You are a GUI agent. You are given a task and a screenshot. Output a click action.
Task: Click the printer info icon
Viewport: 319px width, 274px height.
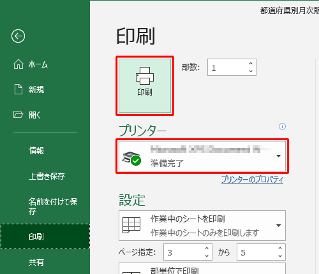[x=282, y=127]
